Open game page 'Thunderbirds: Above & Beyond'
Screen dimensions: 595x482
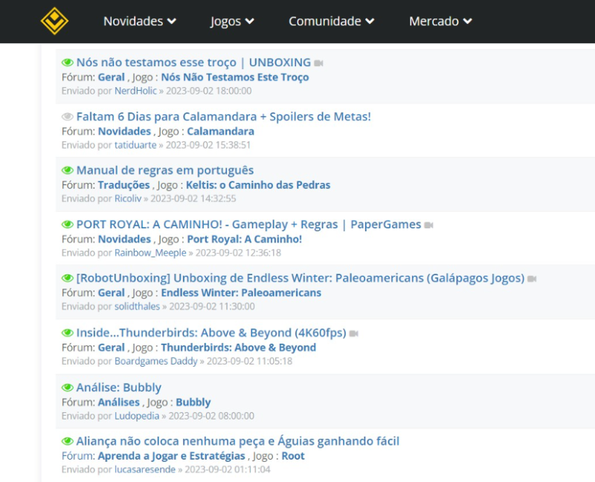[x=238, y=347]
